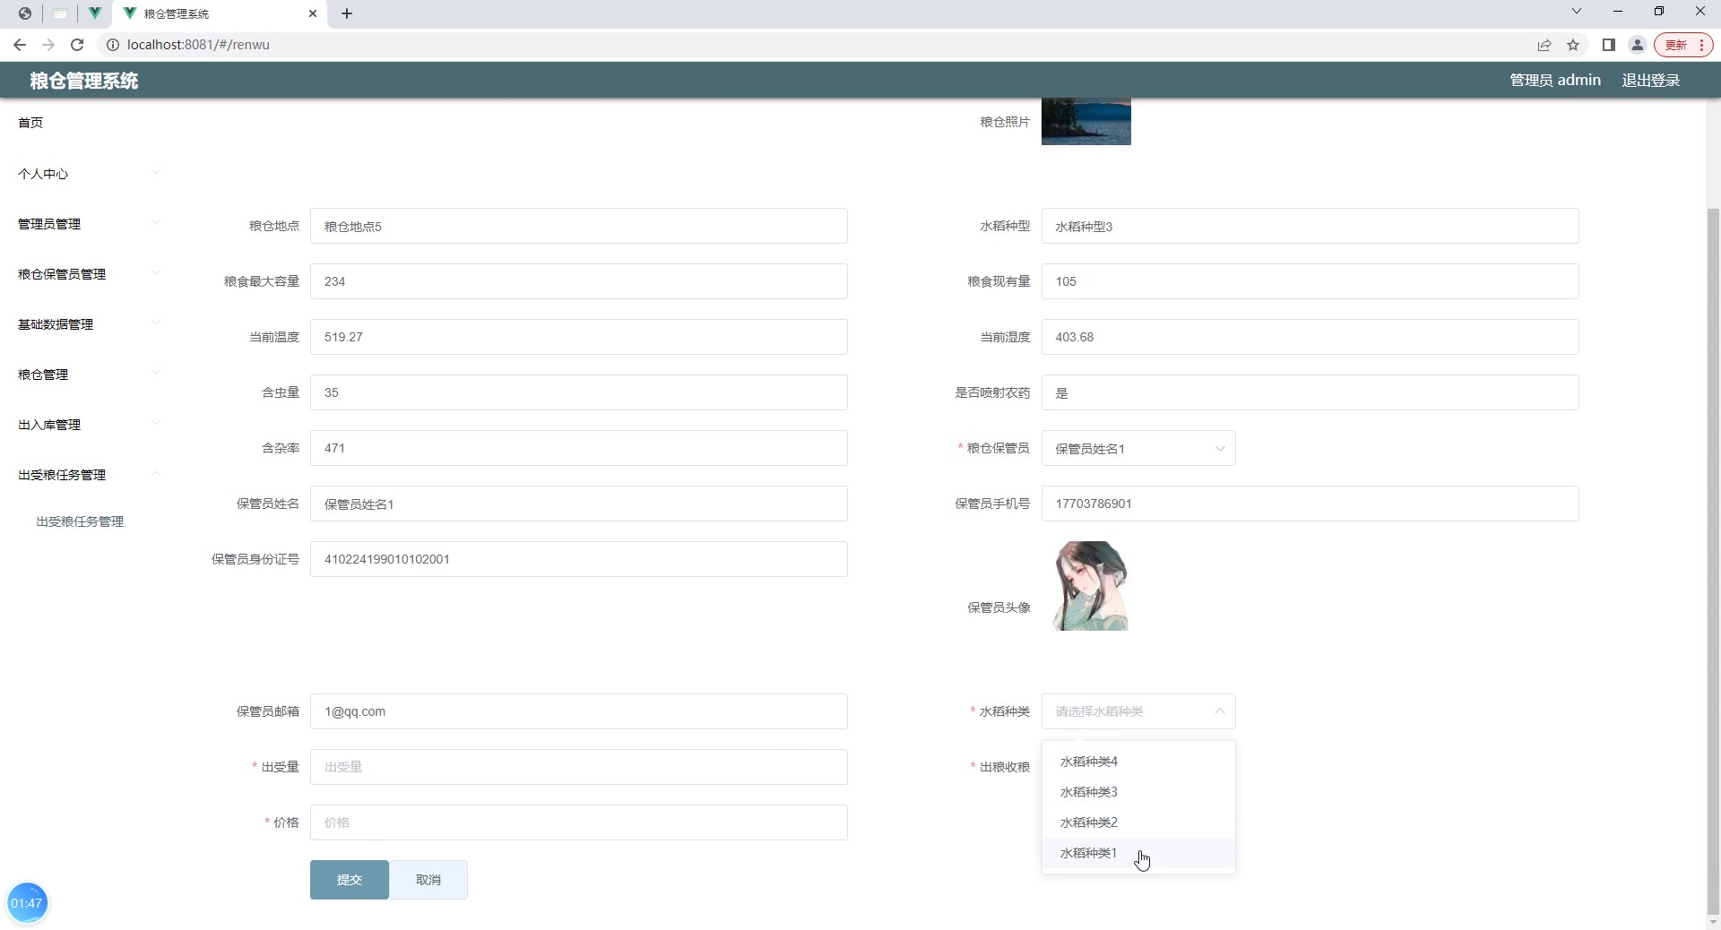The width and height of the screenshot is (1721, 930).
Task: Click 粮食现有量 field showing 105
Action: [x=1310, y=281]
